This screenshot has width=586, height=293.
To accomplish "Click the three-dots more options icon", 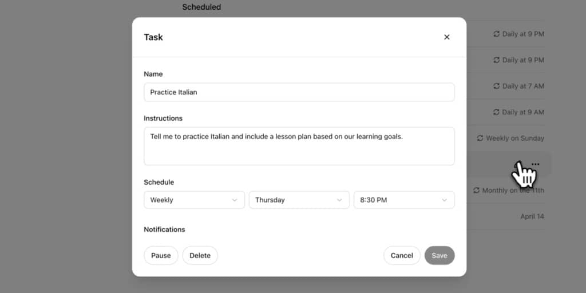I will click(535, 164).
